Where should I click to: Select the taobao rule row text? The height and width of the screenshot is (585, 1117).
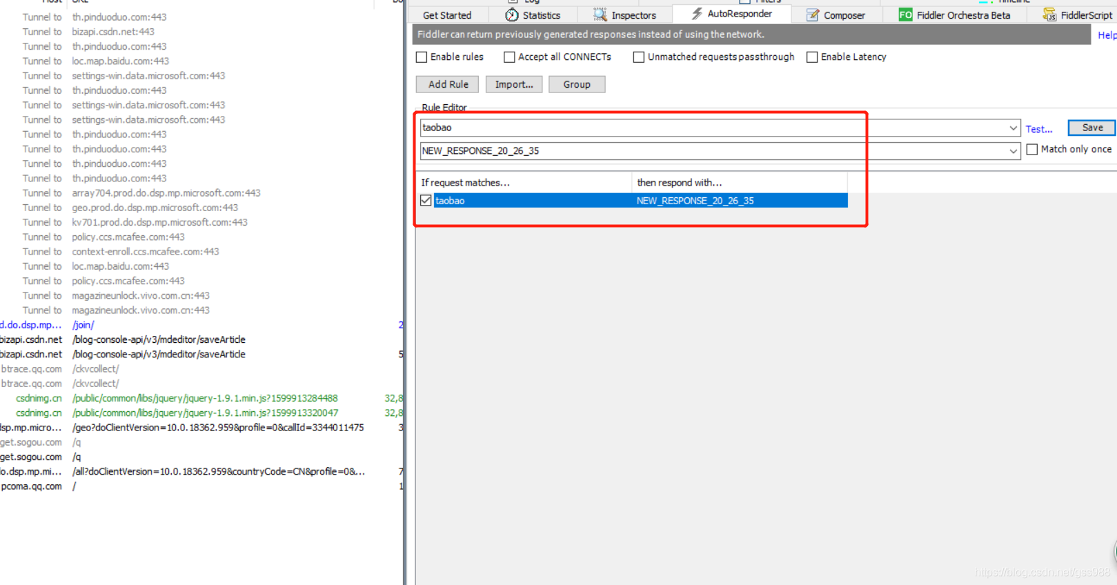coord(450,201)
